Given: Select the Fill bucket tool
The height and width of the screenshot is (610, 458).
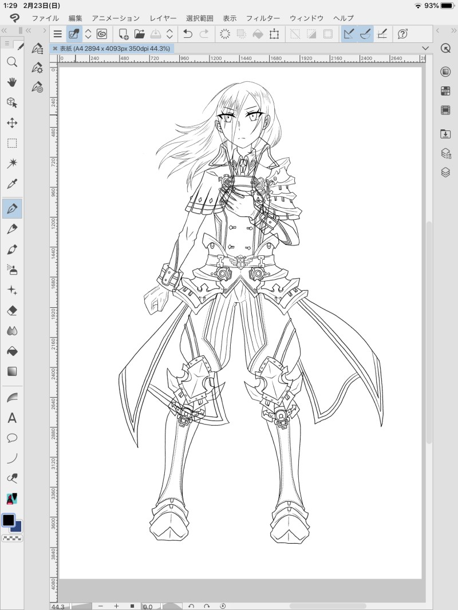Looking at the screenshot, I should tap(12, 351).
